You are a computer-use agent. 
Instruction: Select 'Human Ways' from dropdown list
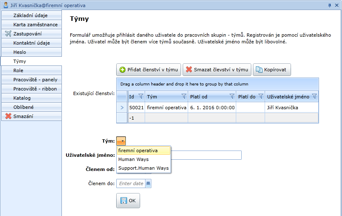133,159
